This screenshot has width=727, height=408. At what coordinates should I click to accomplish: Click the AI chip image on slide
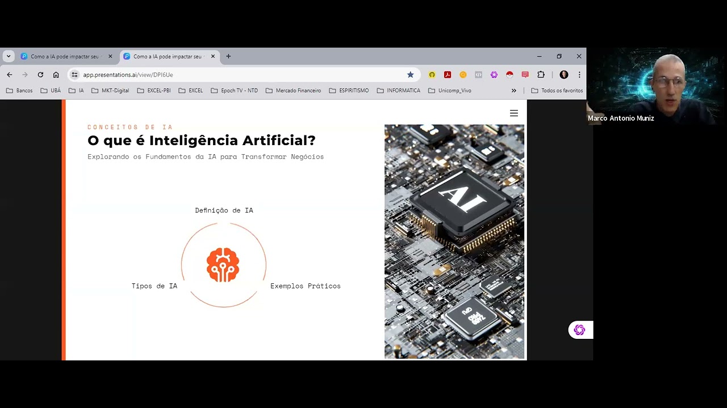point(454,241)
